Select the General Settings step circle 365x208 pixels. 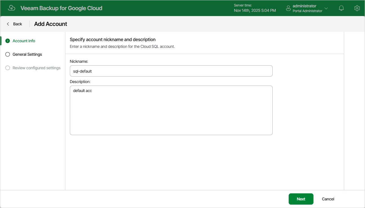click(x=8, y=54)
